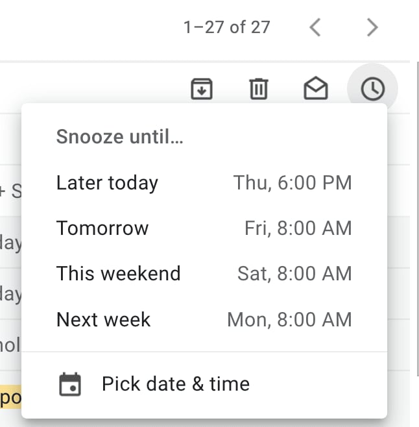The height and width of the screenshot is (427, 419).
Task: Close snooze menu via the clock icon
Action: point(372,89)
